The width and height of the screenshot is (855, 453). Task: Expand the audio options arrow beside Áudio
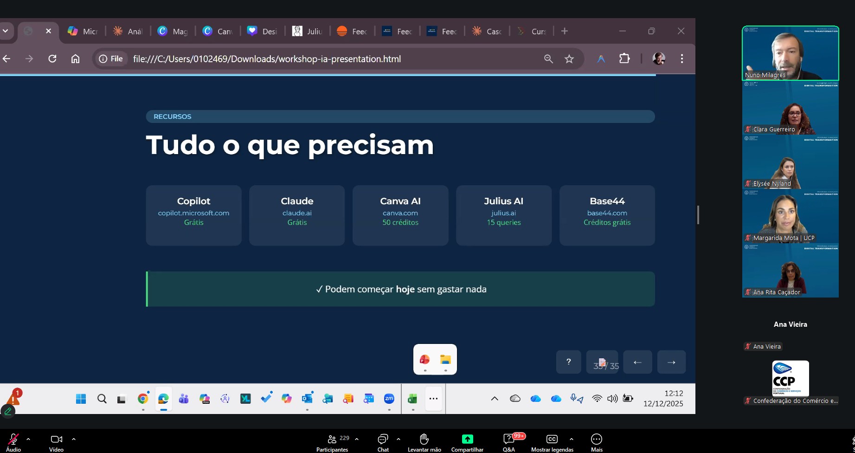pos(28,439)
